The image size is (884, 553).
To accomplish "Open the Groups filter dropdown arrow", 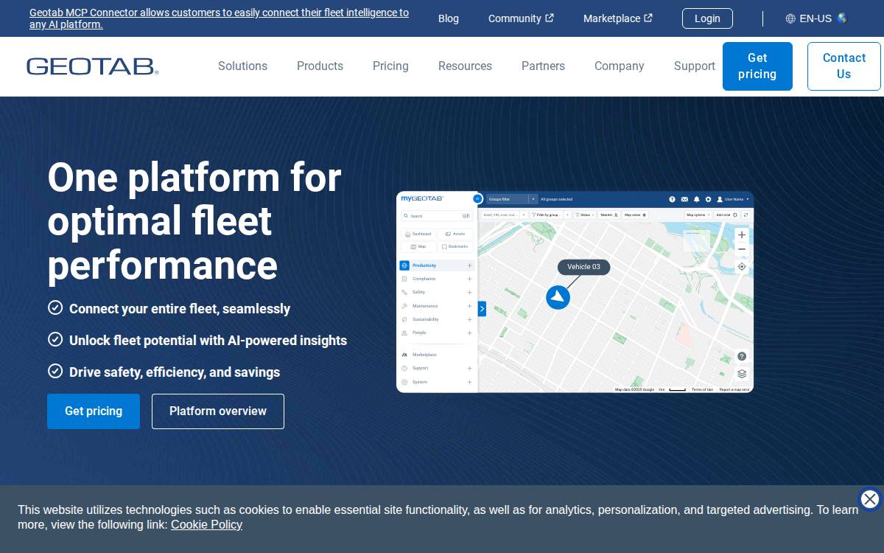I will tap(533, 199).
